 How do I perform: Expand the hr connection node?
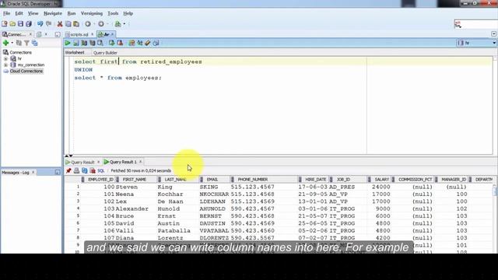[x=5, y=59]
